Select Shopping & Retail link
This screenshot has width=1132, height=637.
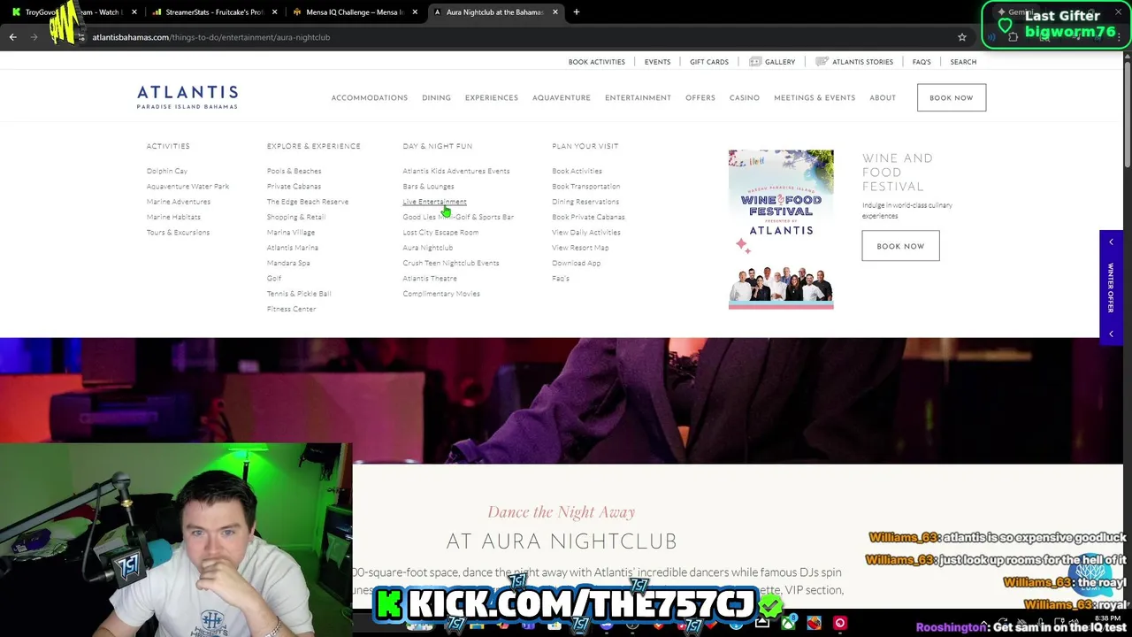296,217
